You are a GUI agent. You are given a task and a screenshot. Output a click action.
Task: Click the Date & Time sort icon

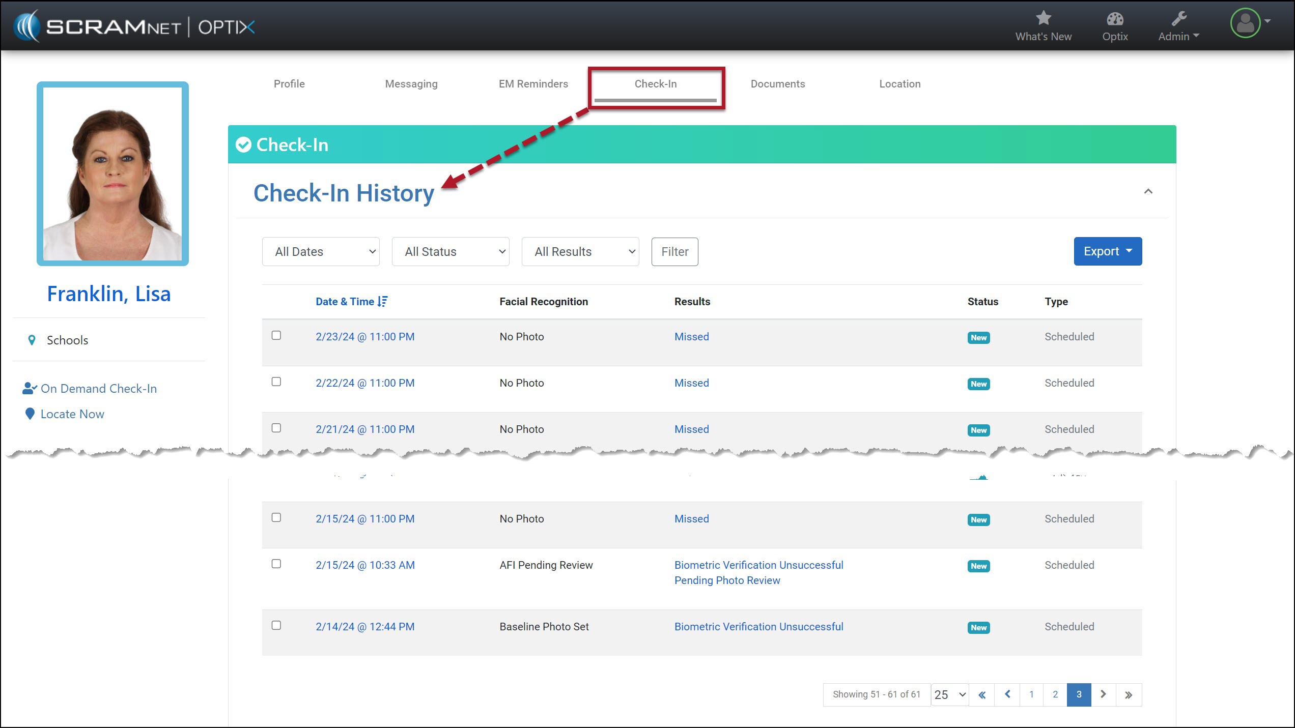point(383,302)
